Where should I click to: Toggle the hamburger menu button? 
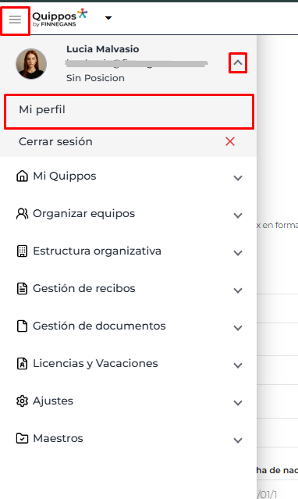pos(15,20)
